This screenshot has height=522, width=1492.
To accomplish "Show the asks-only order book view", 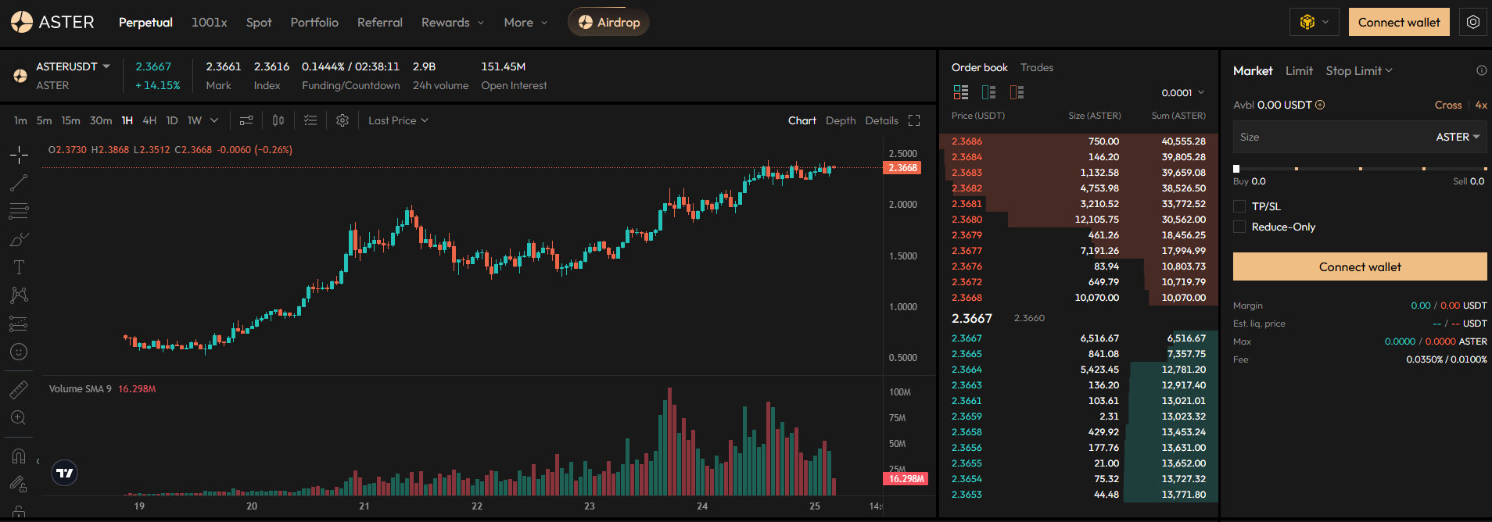I will (1017, 92).
